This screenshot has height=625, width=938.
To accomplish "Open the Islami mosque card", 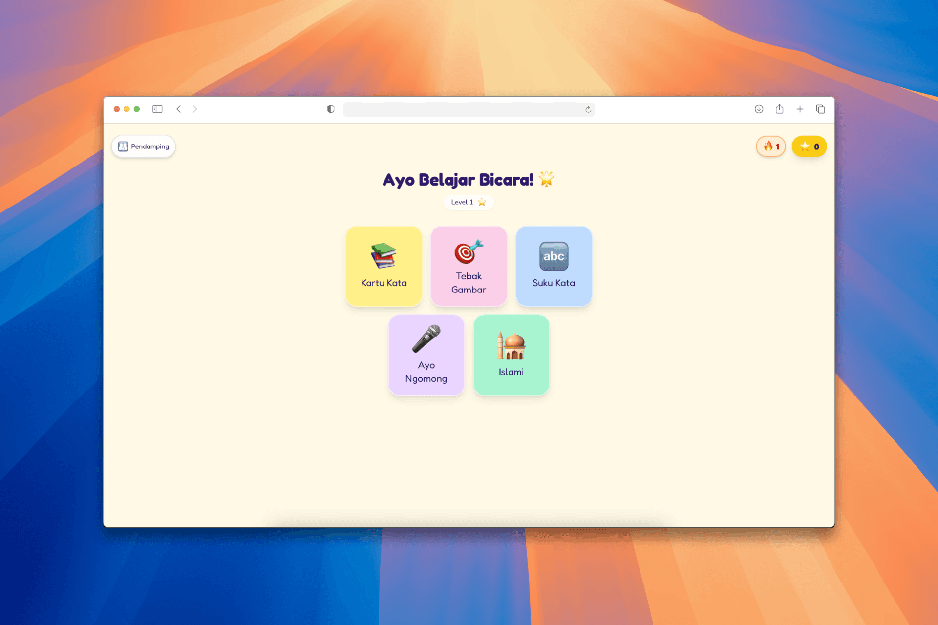I will tap(511, 355).
